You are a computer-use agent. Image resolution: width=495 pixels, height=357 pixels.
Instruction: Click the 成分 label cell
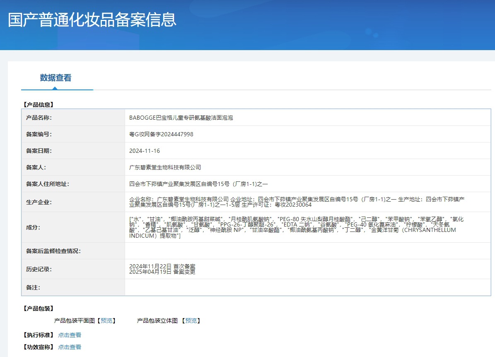pyautogui.click(x=73, y=227)
